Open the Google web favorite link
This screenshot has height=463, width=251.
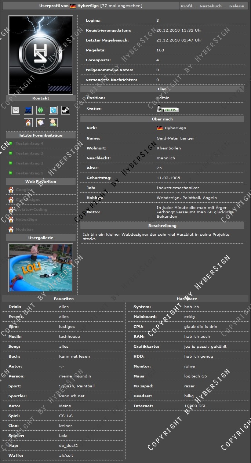pos(23,190)
